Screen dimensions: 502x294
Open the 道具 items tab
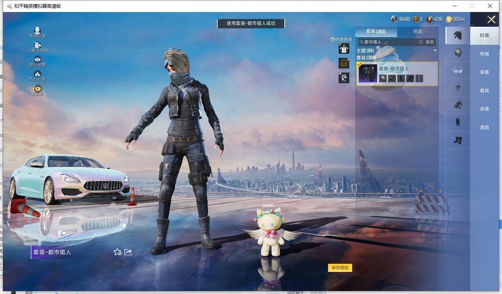tap(485, 127)
